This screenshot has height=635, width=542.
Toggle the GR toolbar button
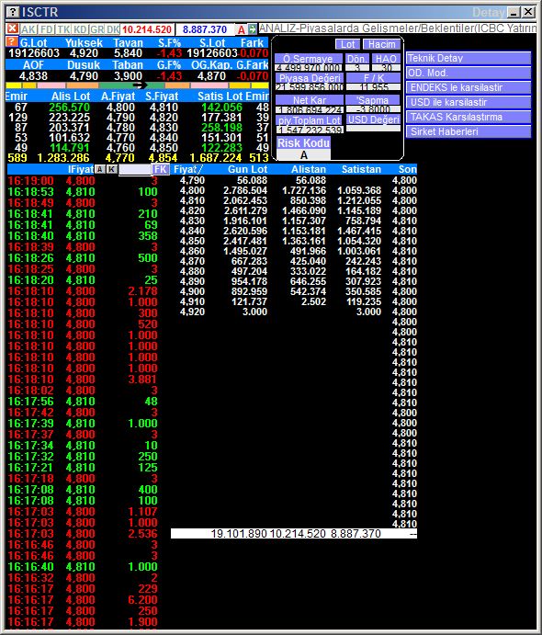(96, 29)
